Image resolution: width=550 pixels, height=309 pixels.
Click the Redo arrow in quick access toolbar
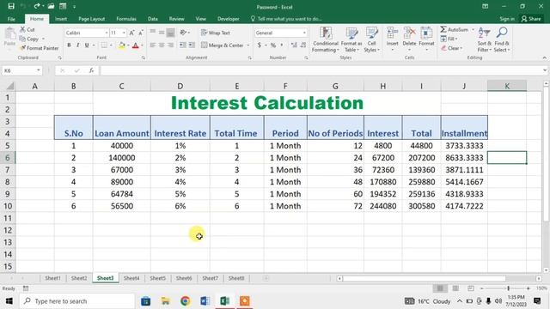click(x=37, y=6)
